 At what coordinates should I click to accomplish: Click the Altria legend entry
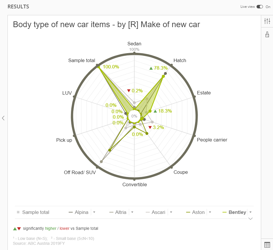tap(118, 212)
